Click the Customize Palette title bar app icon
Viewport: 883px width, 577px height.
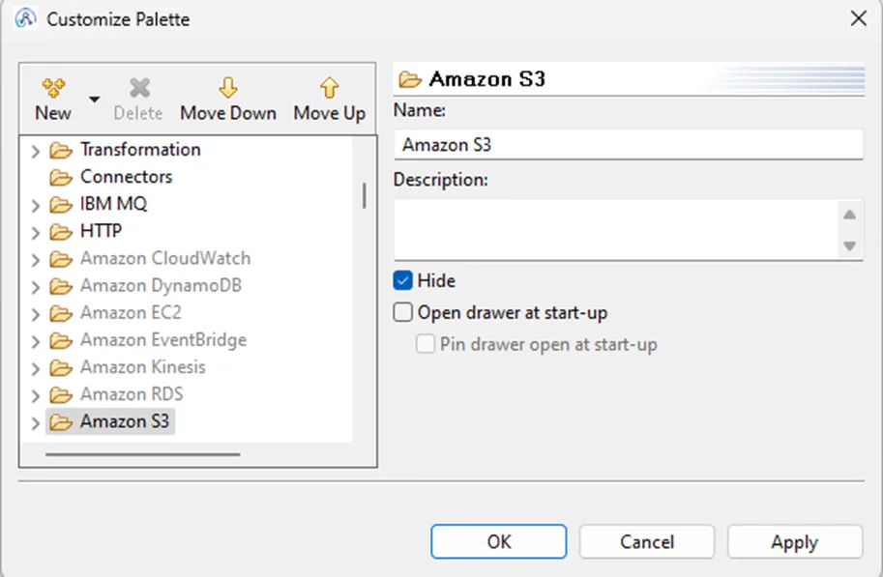point(25,18)
